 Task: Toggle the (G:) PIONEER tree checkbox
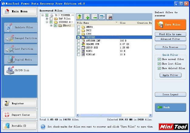click(x=47, y=15)
